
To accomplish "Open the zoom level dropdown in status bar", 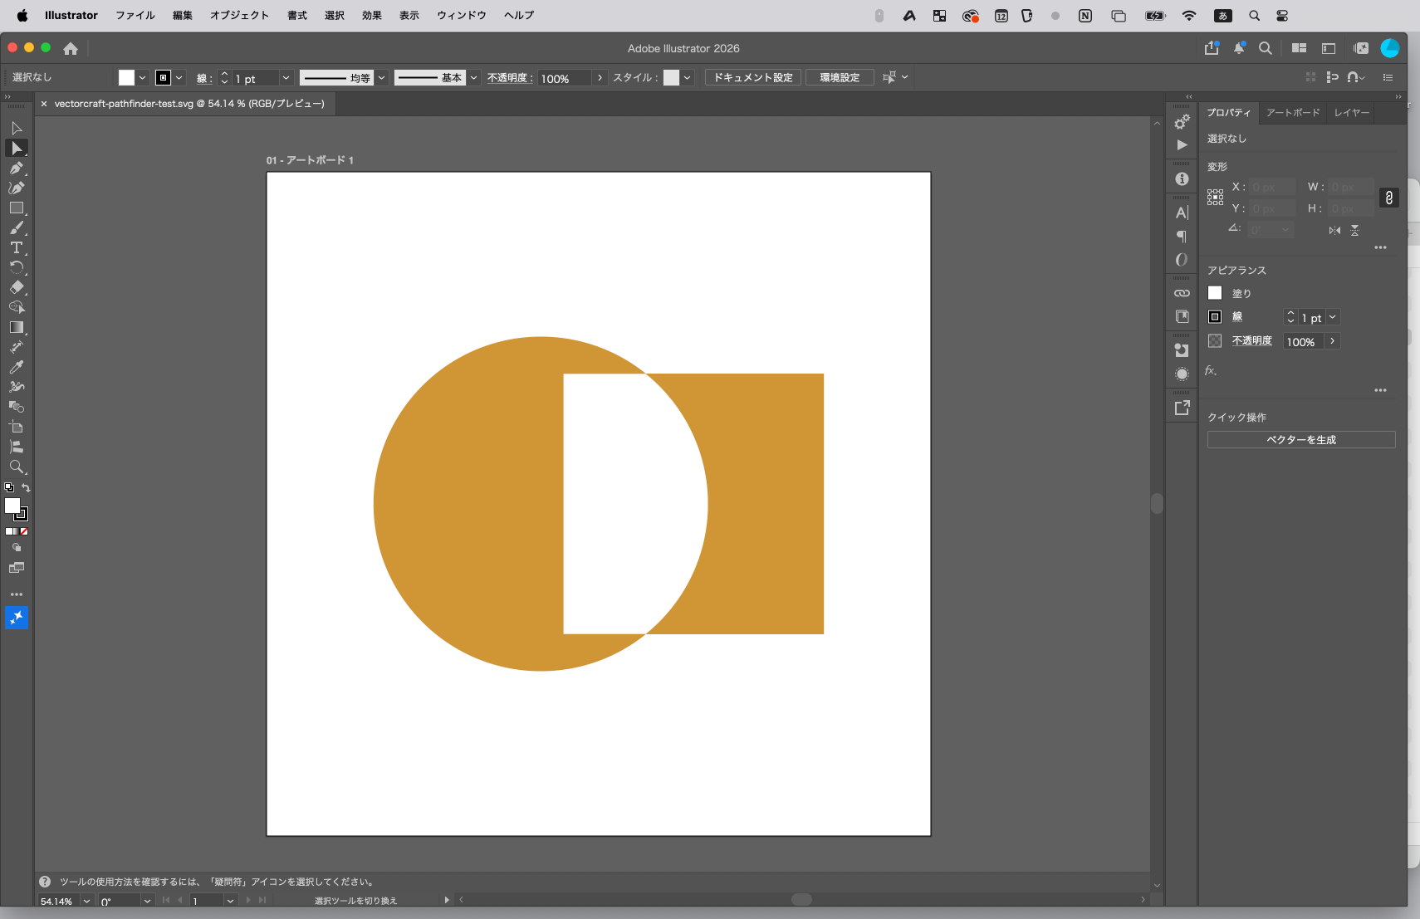I will (x=86, y=901).
